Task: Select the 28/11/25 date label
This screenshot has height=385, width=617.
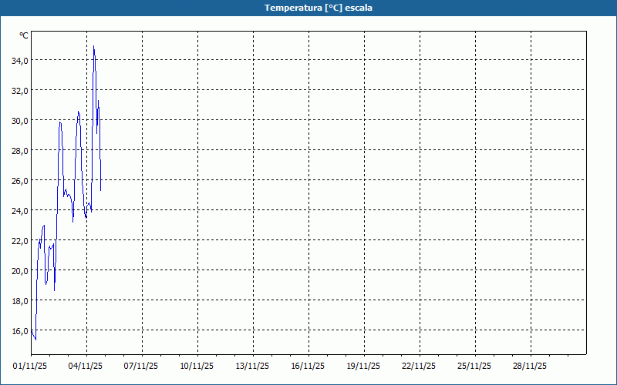Action: point(531,366)
